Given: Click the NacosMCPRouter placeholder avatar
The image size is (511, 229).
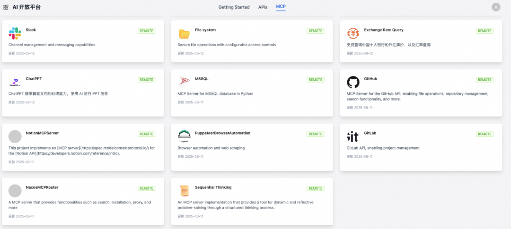Looking at the screenshot, I should (x=15, y=191).
